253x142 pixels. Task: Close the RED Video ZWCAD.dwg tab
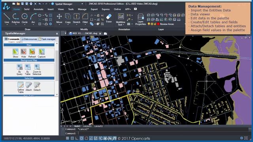pyautogui.click(x=100, y=34)
